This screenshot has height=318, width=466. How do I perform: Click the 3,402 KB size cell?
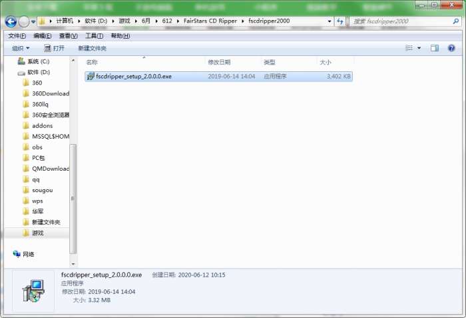(338, 76)
